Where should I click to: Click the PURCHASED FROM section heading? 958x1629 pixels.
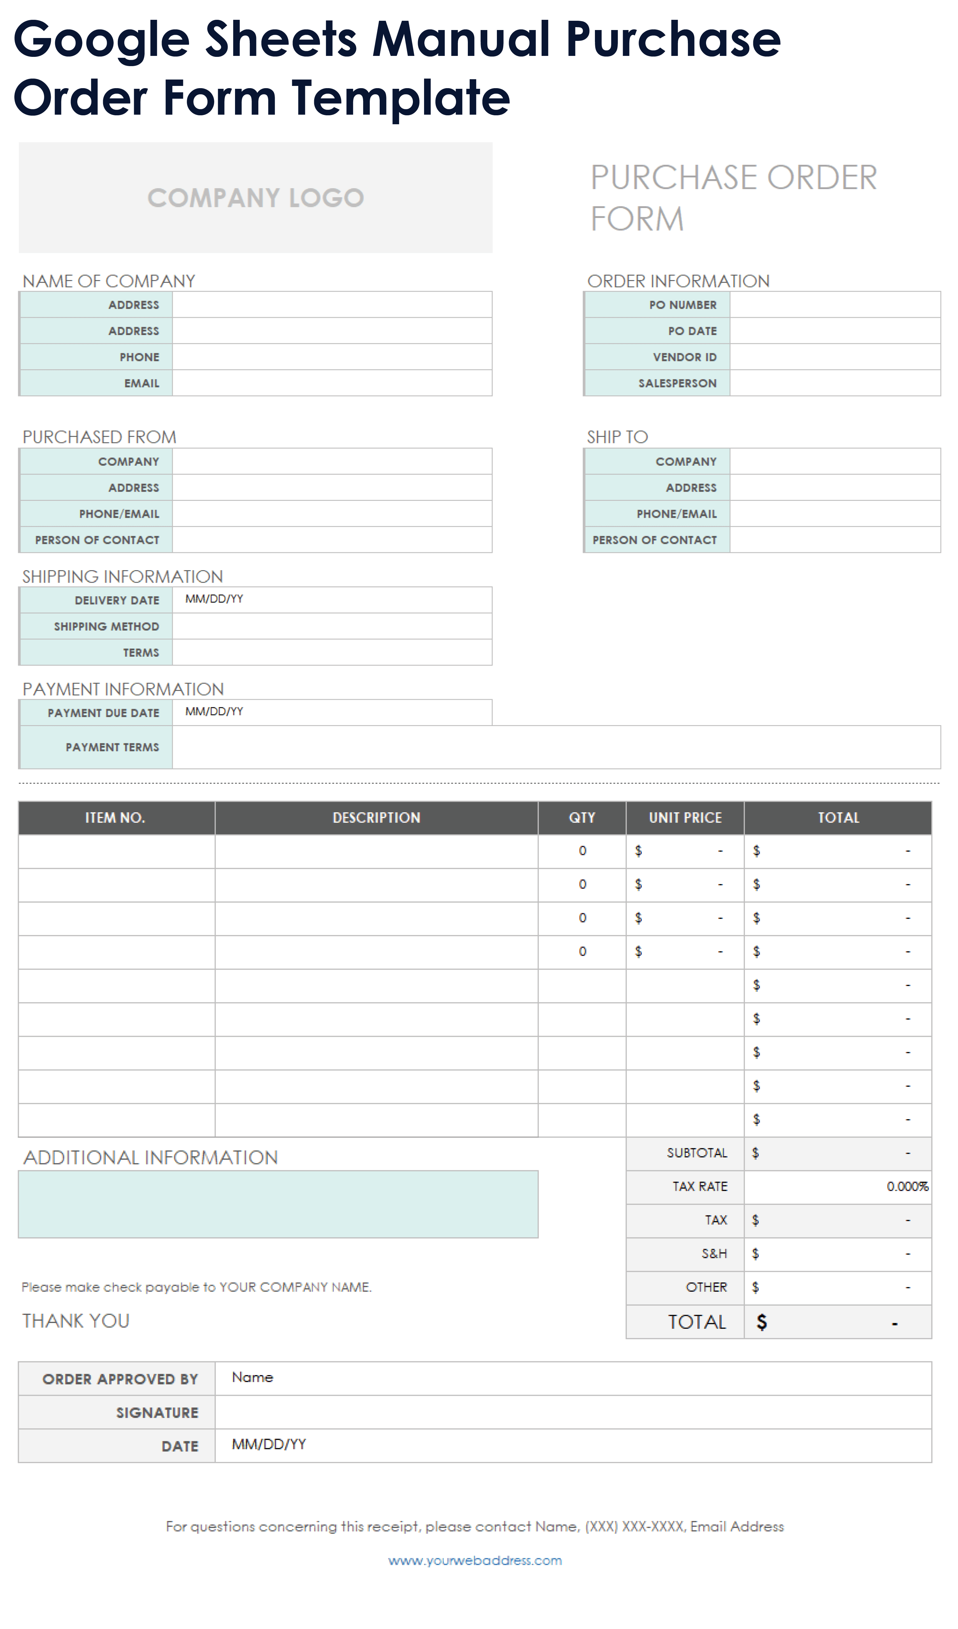click(x=99, y=437)
